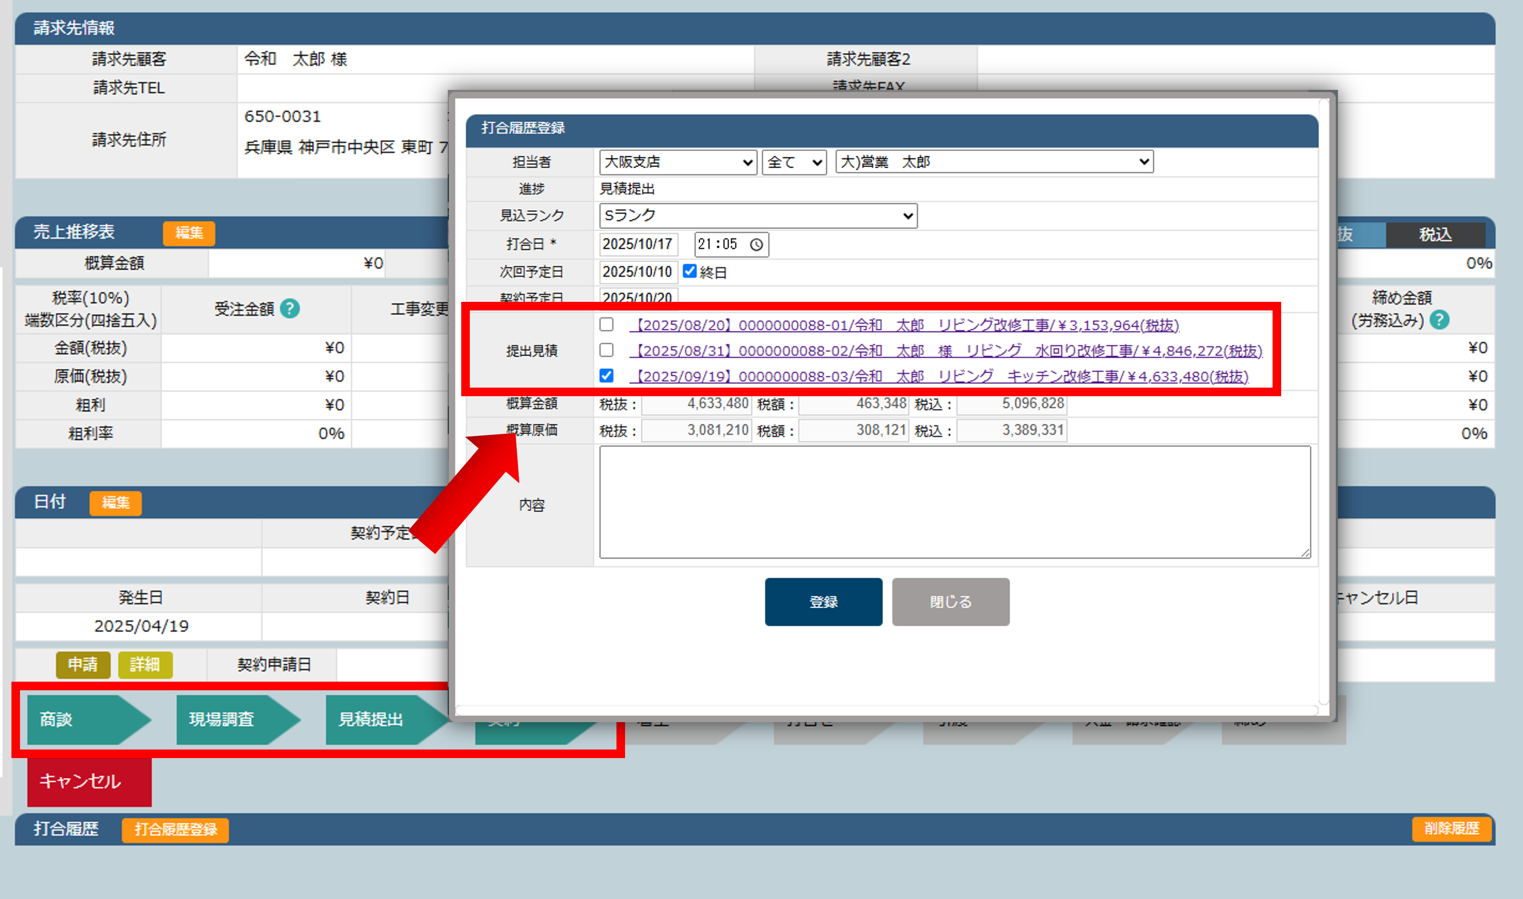Click the help icon beside 締め金額
1523x899 pixels.
coord(1439,320)
